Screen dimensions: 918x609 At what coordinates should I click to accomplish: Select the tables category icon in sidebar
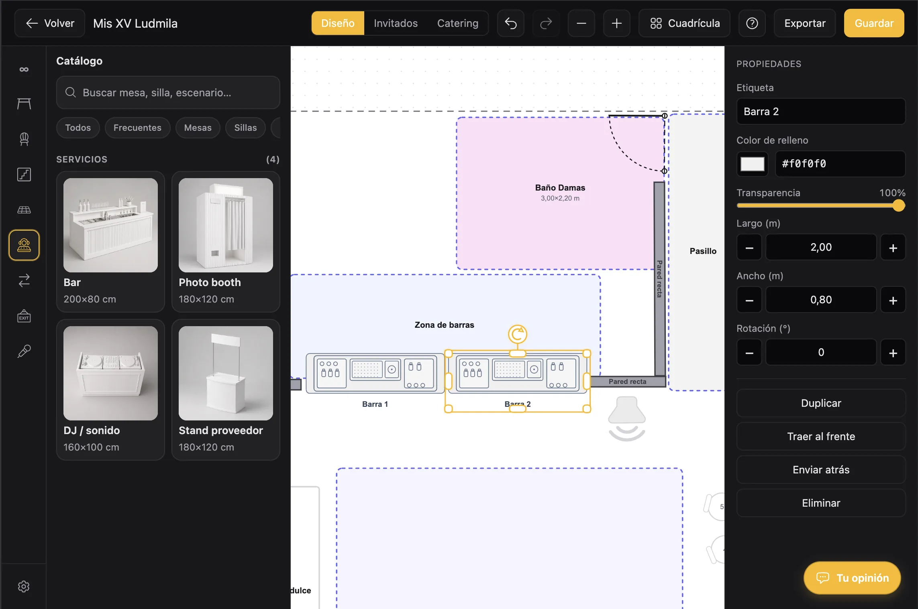point(24,104)
